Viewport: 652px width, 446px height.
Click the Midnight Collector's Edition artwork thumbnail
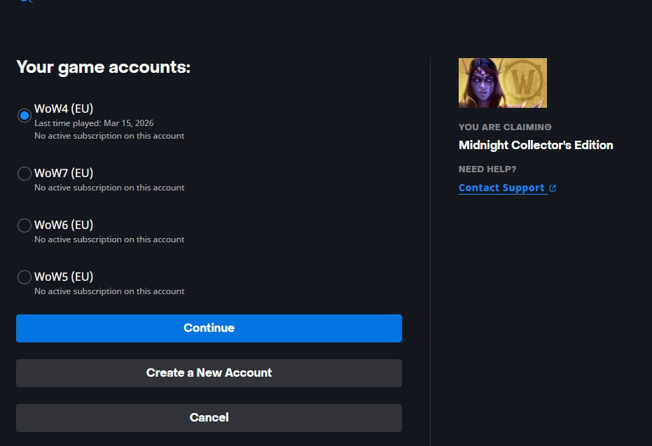tap(502, 83)
